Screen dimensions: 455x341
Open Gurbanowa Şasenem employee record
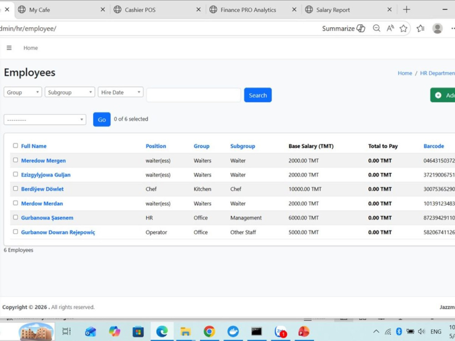pyautogui.click(x=47, y=218)
